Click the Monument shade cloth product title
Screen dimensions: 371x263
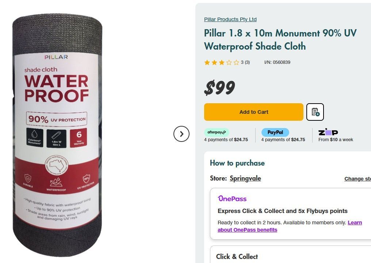point(280,39)
